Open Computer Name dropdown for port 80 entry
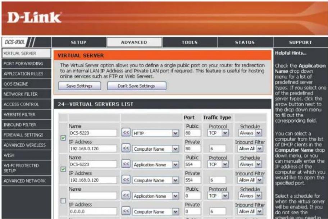Image resolution: width=328 pixels, height=219 pixels. pyautogui.click(x=156, y=149)
